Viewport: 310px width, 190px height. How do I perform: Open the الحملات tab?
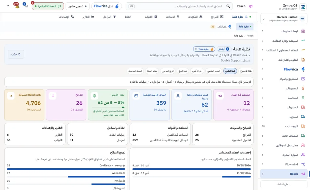point(172,17)
